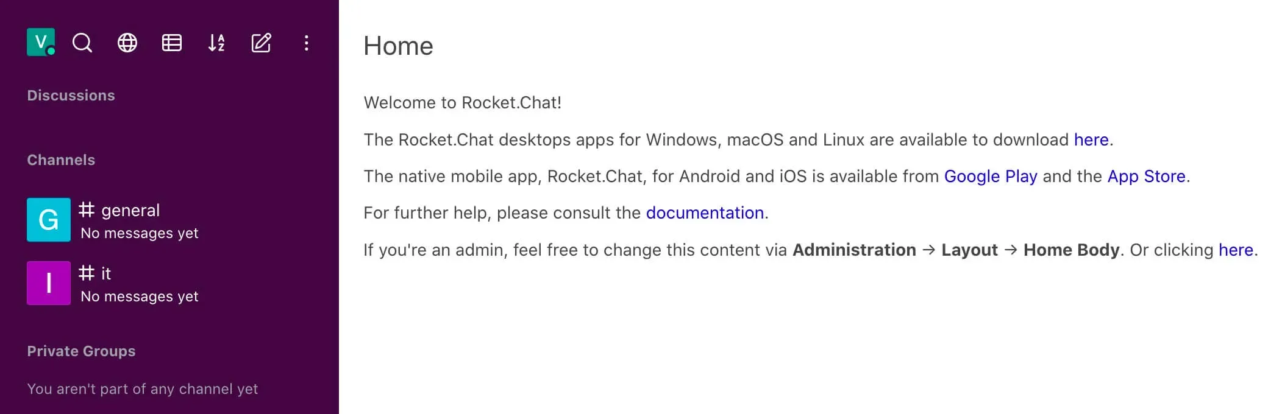1268x414 pixels.
Task: Open the three-dot more options menu
Action: click(x=306, y=43)
